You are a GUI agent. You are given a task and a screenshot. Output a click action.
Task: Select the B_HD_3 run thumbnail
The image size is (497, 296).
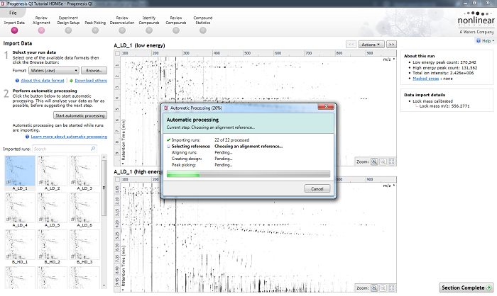point(84,246)
